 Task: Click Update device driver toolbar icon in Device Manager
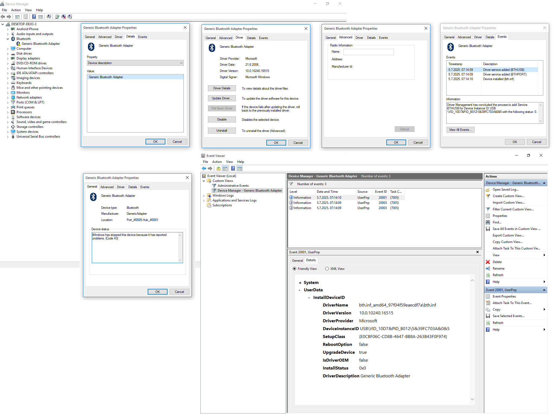pos(57,17)
